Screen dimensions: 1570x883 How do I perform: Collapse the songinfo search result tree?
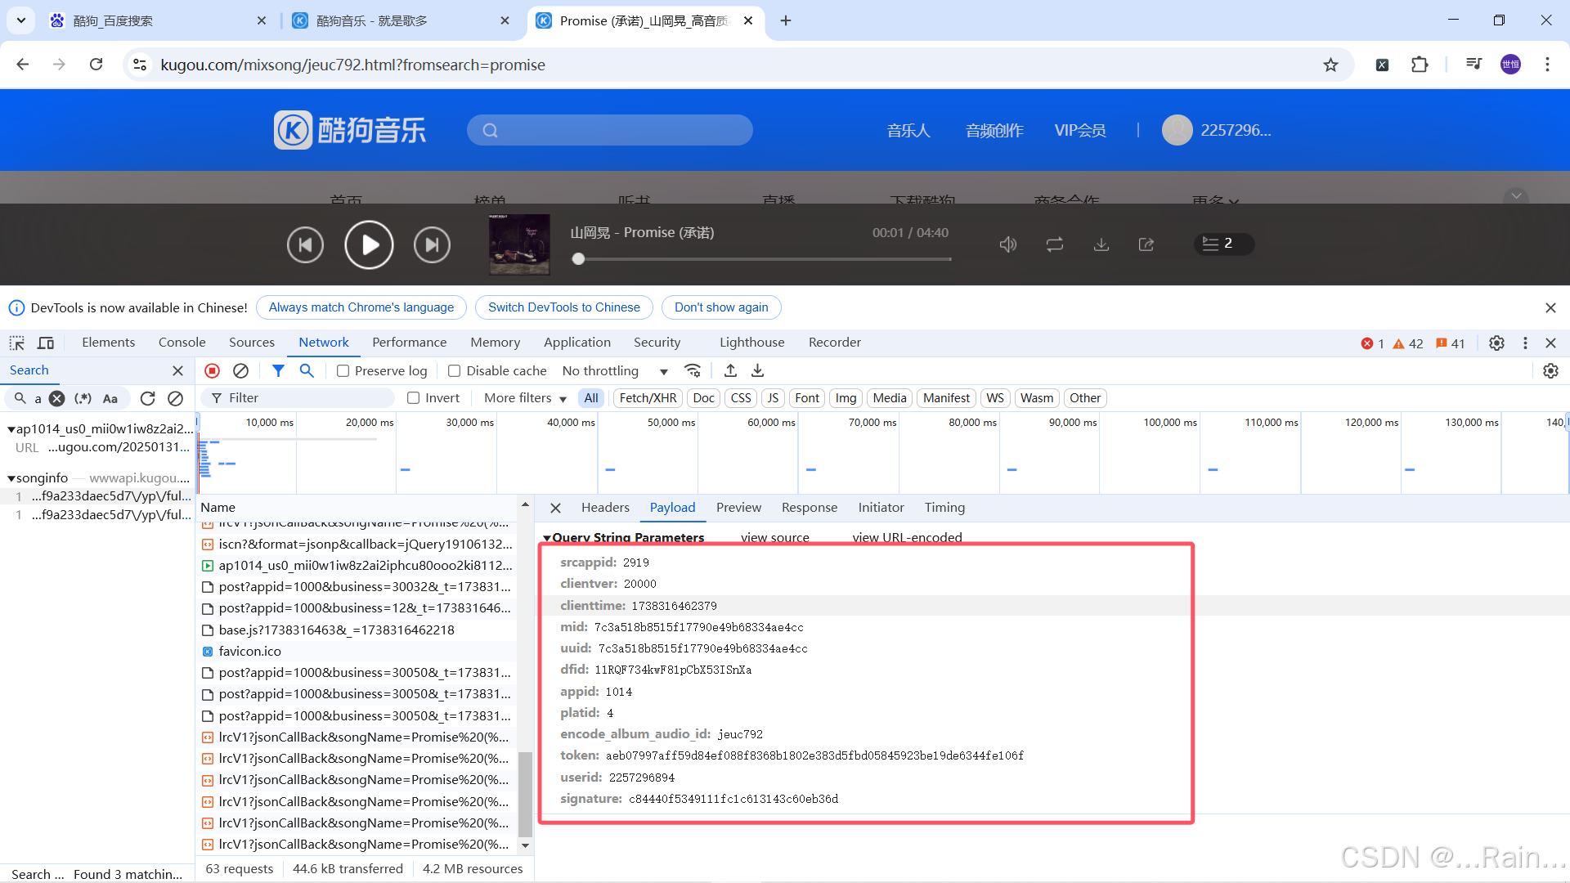[x=11, y=478]
